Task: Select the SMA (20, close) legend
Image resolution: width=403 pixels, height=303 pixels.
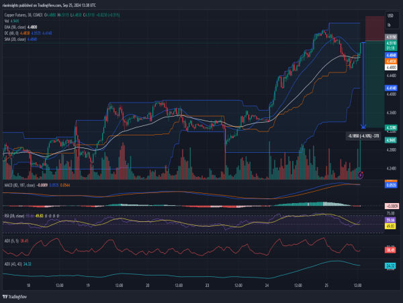Action: pos(21,40)
